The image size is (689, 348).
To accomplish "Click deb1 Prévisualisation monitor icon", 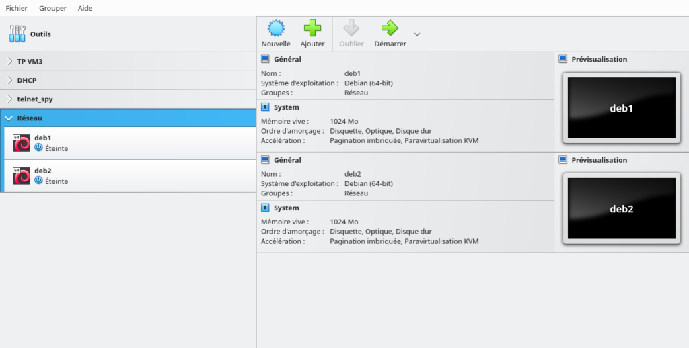I will (x=563, y=59).
